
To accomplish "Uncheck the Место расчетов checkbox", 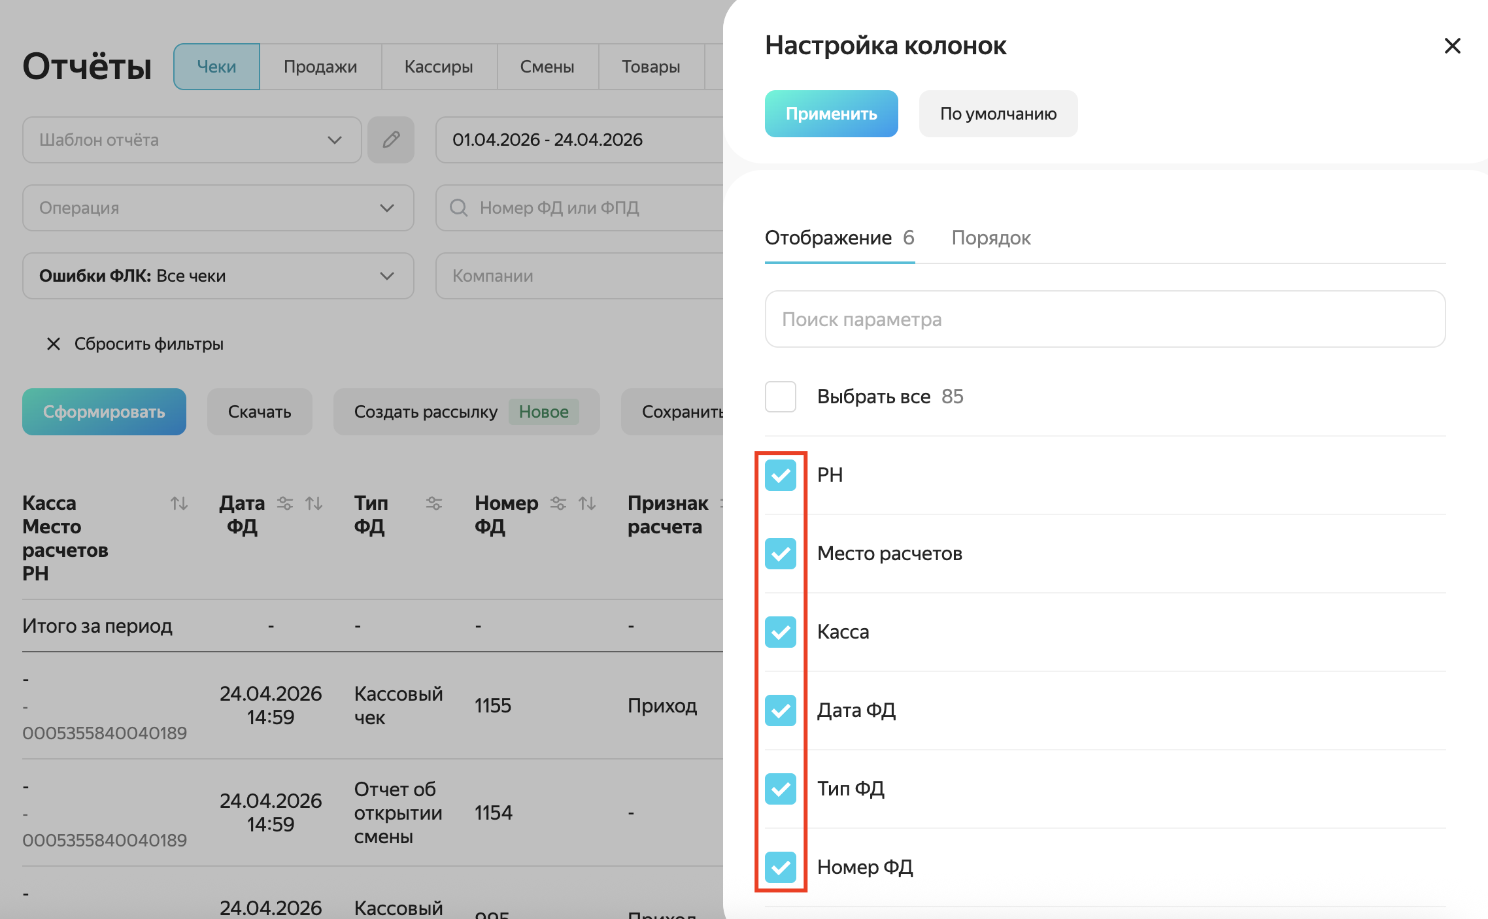I will (781, 554).
